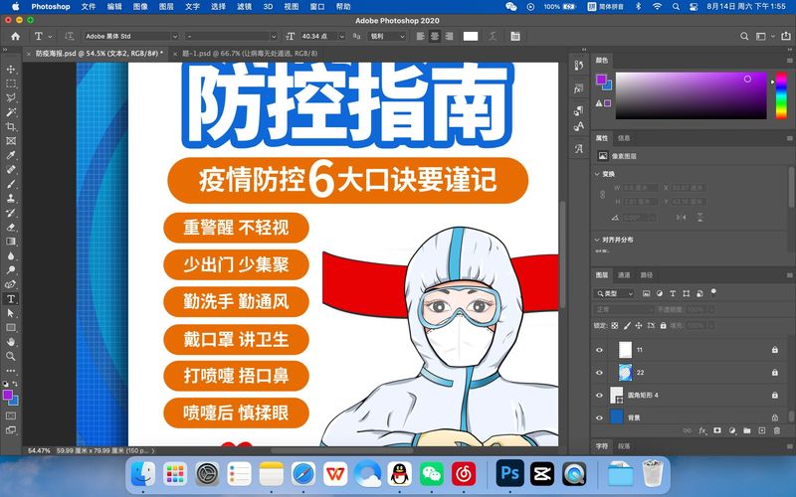Image resolution: width=796 pixels, height=497 pixels.
Task: Add a layer mask from layers footer
Action: point(717,430)
